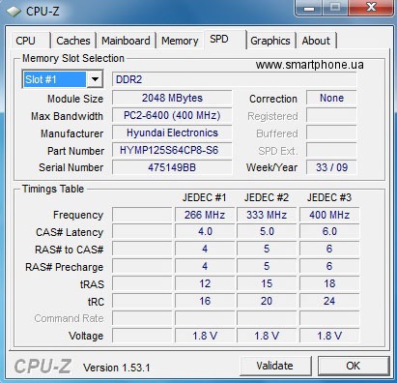The width and height of the screenshot is (397, 383).
Task: Switch to the Mainboard tab
Action: click(126, 41)
